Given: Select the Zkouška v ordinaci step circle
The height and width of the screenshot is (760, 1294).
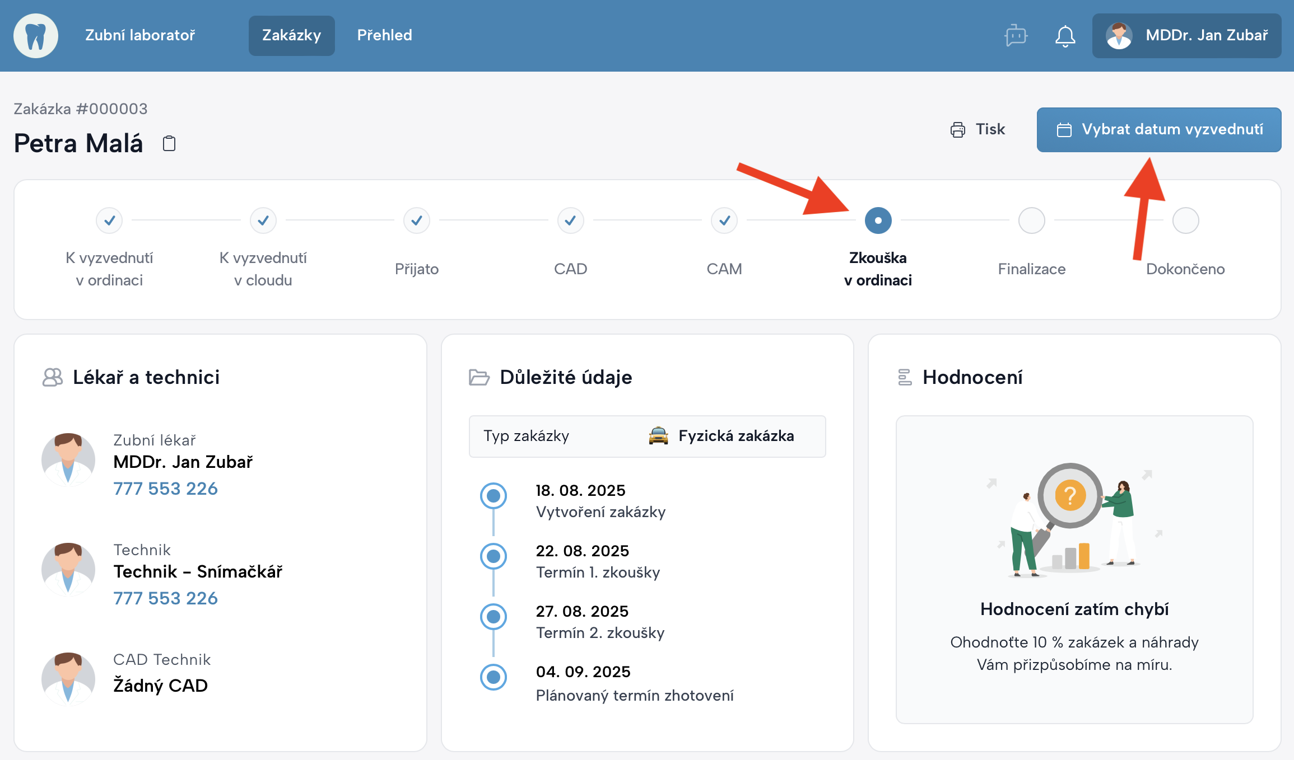Looking at the screenshot, I should [878, 221].
